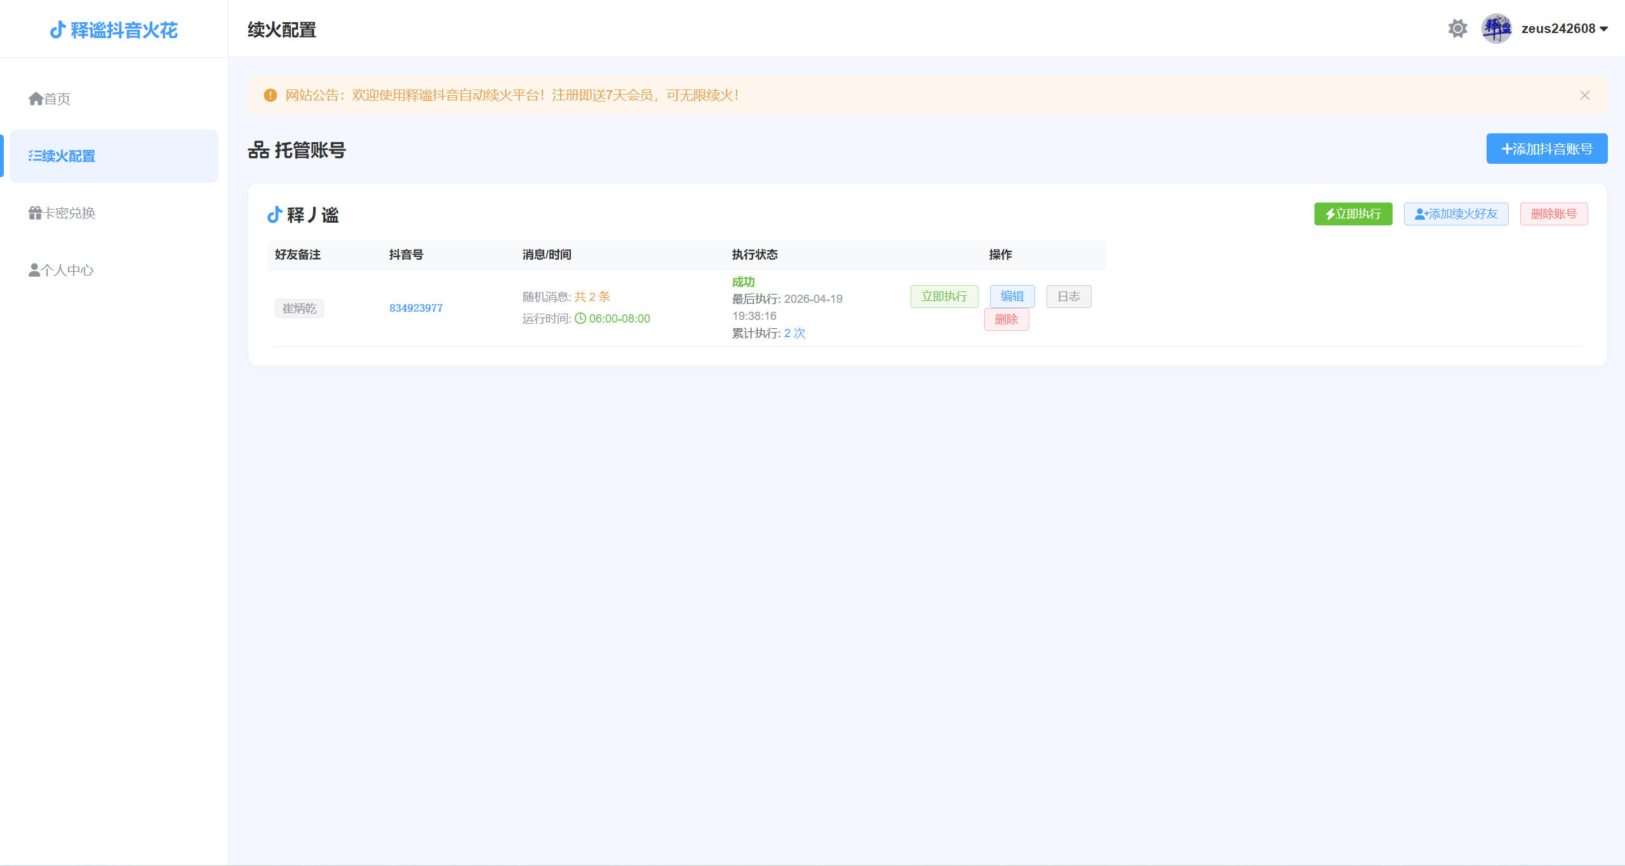Open the 834923977 Douyin ID link

(x=416, y=308)
